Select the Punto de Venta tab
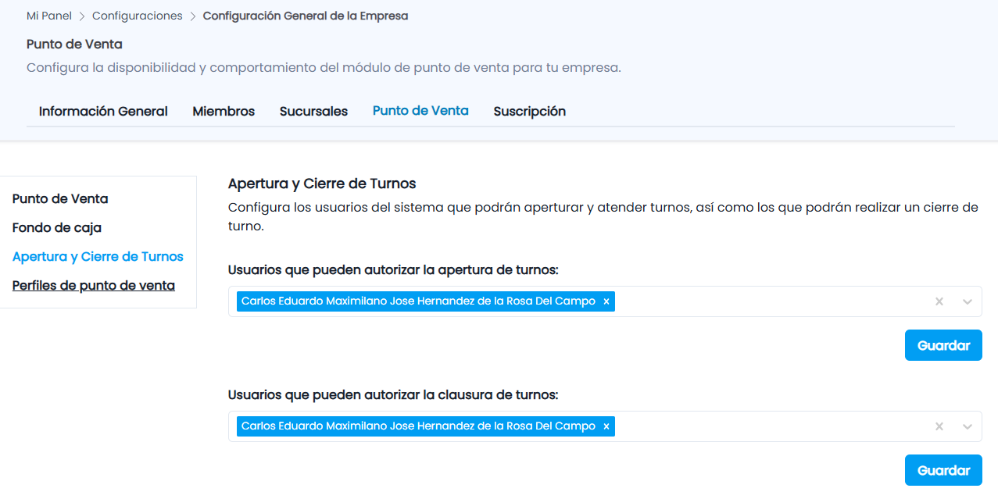The image size is (998, 499). click(x=420, y=111)
